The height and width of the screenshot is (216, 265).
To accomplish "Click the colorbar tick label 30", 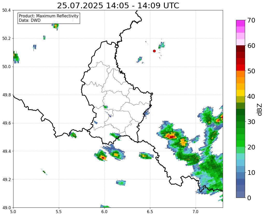I will (251, 122).
